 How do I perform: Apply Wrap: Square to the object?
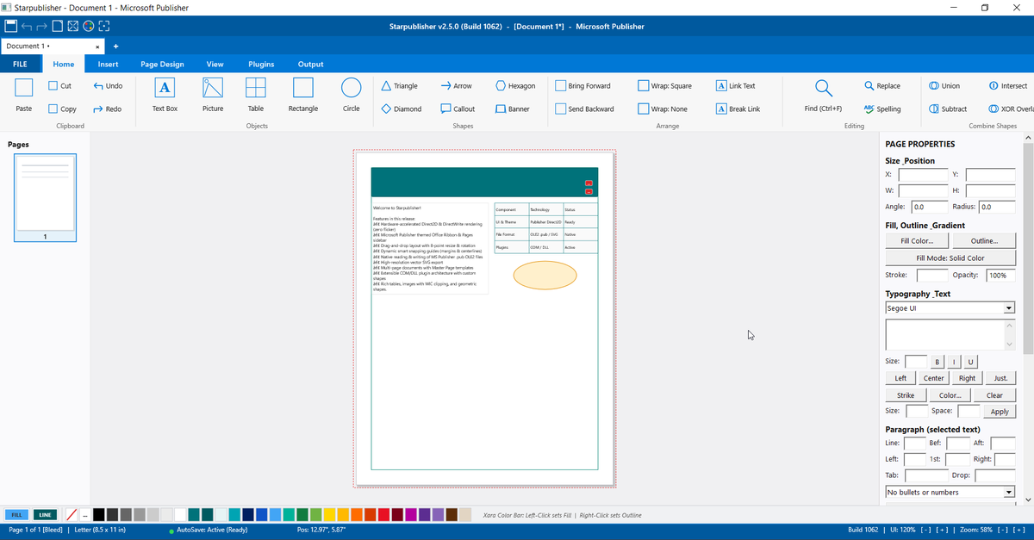(x=665, y=86)
